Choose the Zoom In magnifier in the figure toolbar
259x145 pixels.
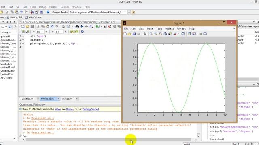pos(151,34)
